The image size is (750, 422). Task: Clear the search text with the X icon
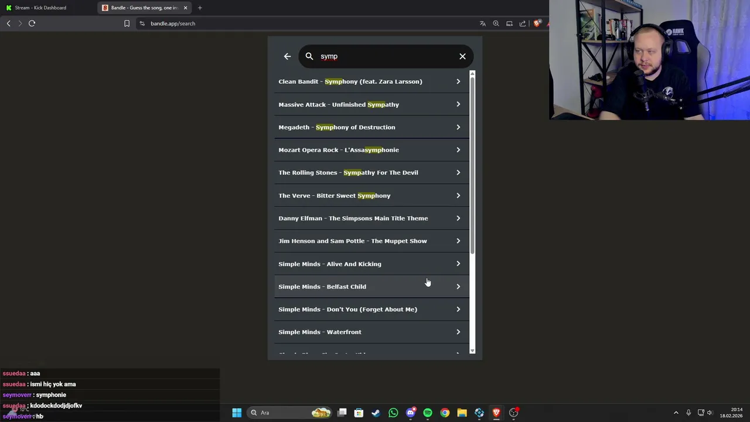(462, 56)
